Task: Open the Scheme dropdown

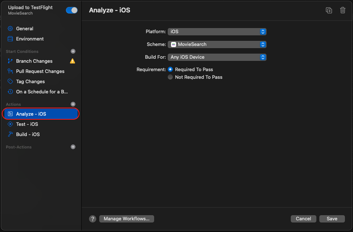Action: pyautogui.click(x=217, y=45)
